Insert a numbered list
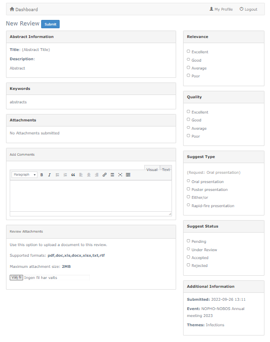 [65, 175]
